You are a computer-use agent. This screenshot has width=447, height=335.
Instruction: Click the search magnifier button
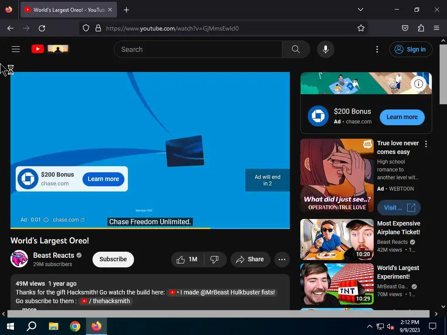pyautogui.click(x=296, y=49)
